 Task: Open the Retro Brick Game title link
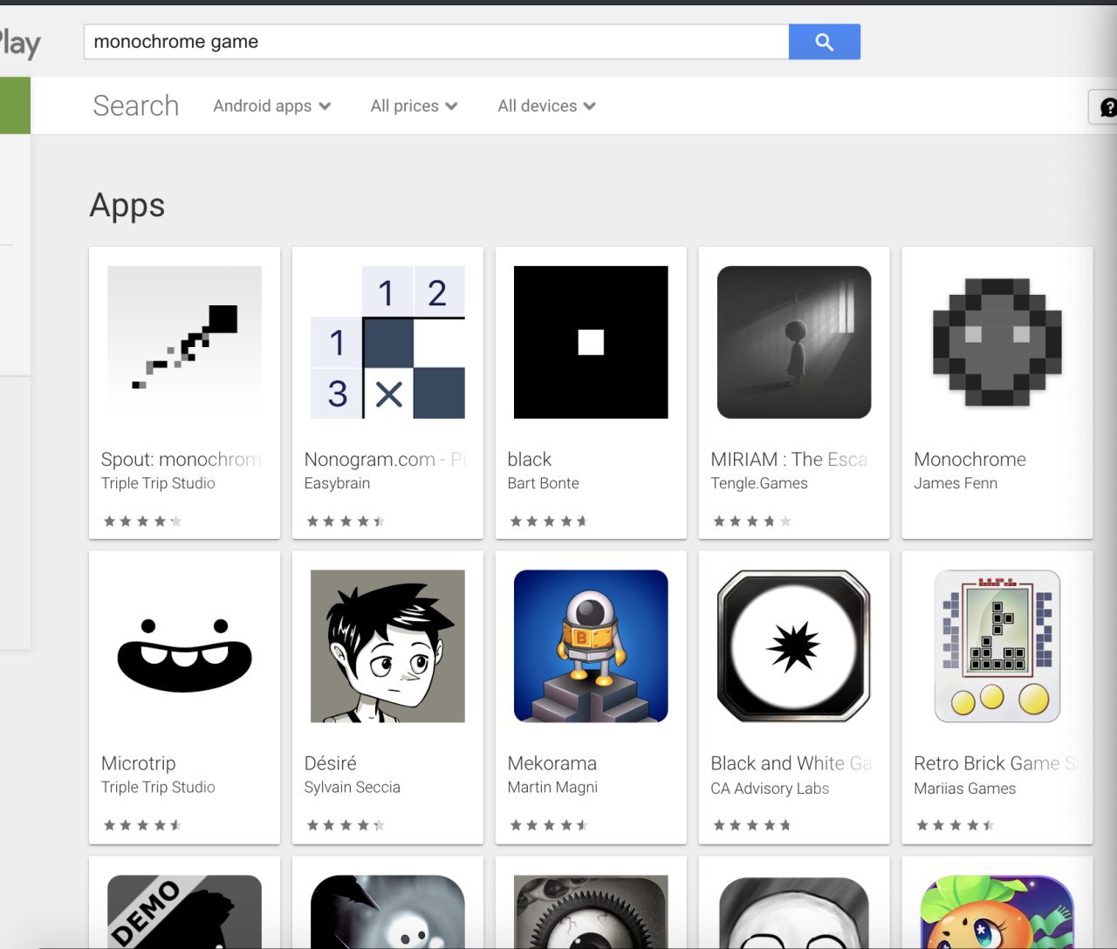click(x=996, y=763)
